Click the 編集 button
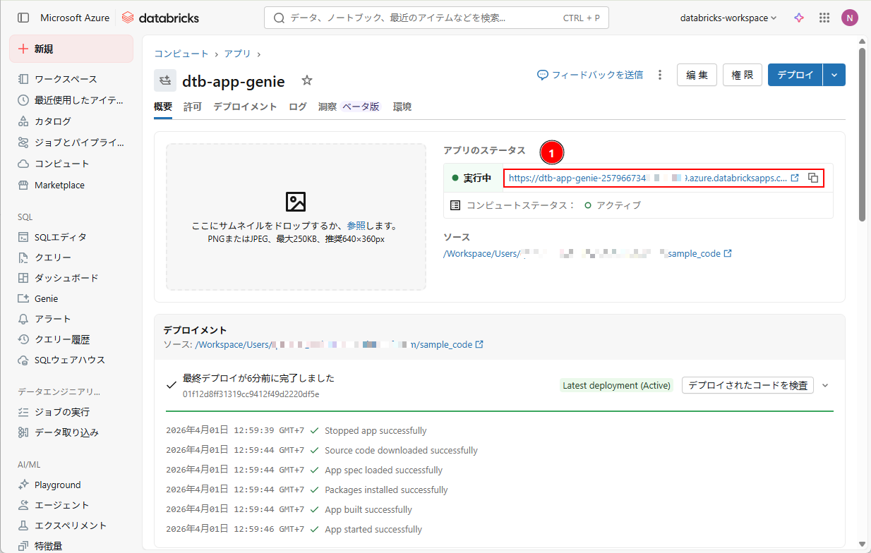The height and width of the screenshot is (553, 871). (697, 75)
